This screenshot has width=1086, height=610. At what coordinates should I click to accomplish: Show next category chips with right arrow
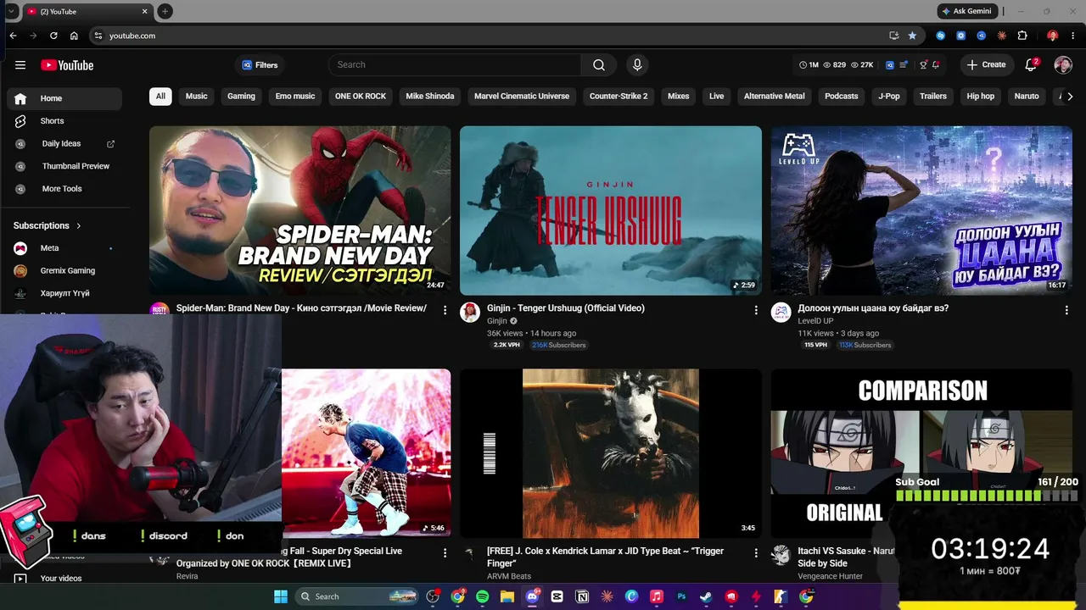point(1070,97)
